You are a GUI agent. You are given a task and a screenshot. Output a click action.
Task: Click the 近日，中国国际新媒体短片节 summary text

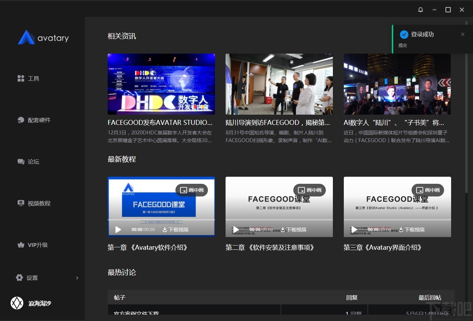(x=397, y=137)
